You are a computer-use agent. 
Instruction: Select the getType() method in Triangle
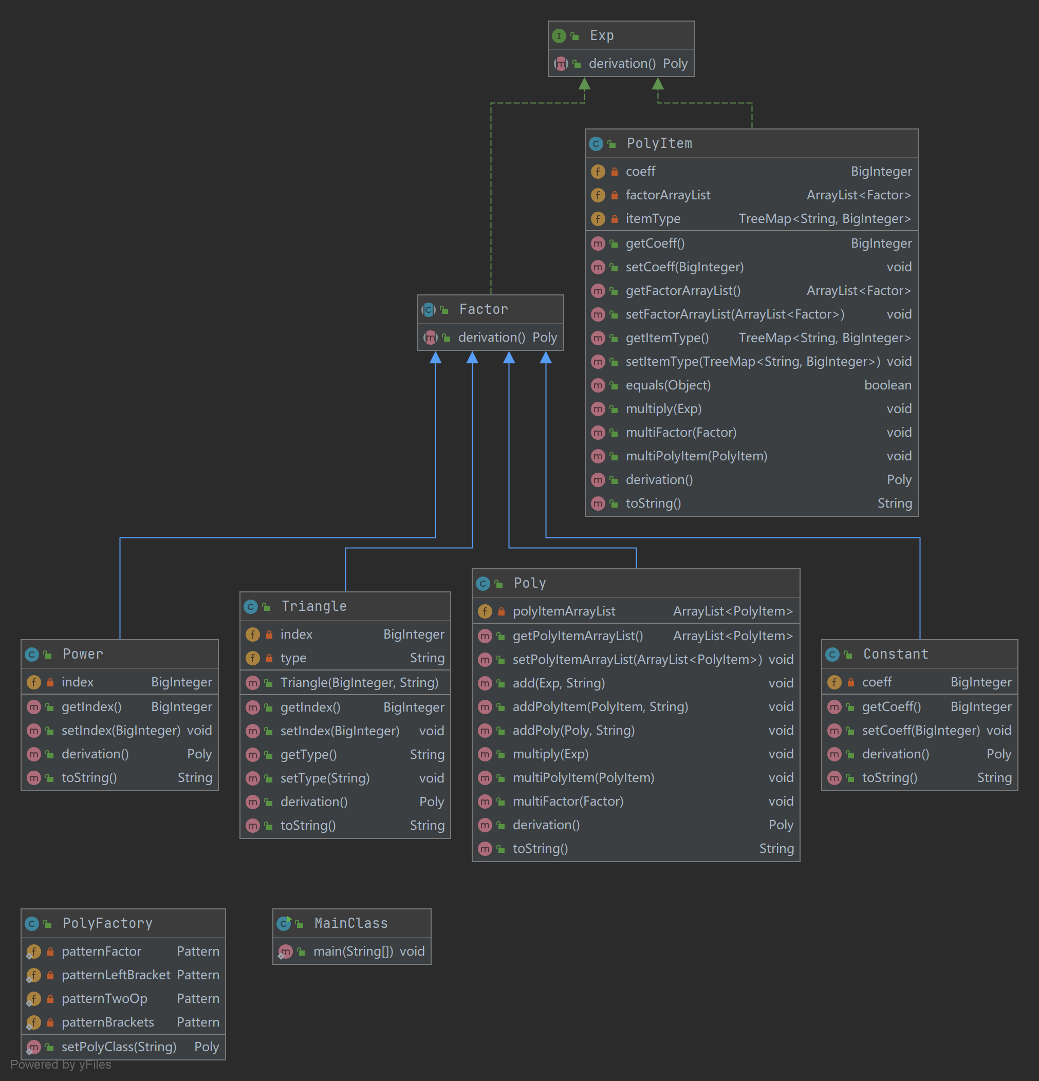(308, 755)
